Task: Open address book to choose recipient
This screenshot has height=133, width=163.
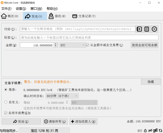Action: point(139,29)
